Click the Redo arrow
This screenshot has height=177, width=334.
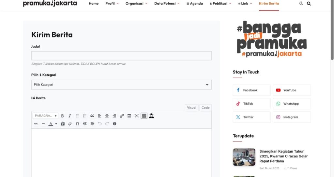[107, 124]
